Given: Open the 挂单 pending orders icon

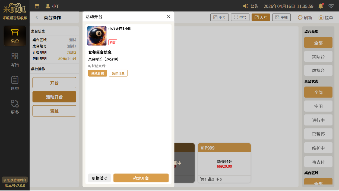Looking at the screenshot, I should coord(321,17).
